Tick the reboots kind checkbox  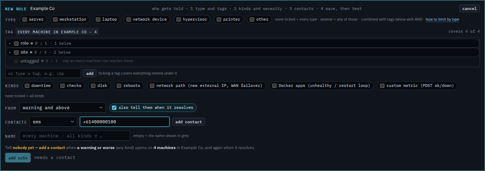pos(119,86)
